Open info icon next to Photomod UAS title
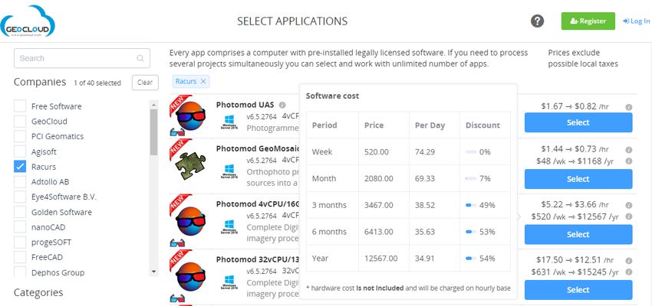This screenshot has width=652, height=306. [x=282, y=105]
